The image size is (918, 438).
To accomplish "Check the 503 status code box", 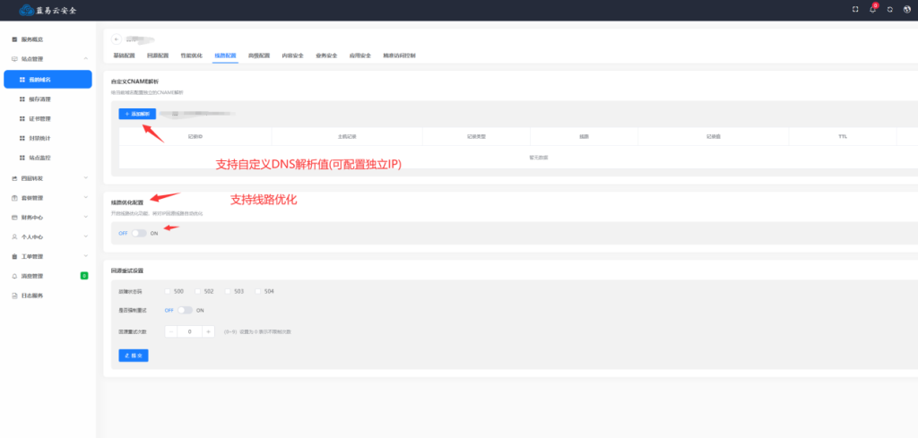I will pyautogui.click(x=228, y=291).
